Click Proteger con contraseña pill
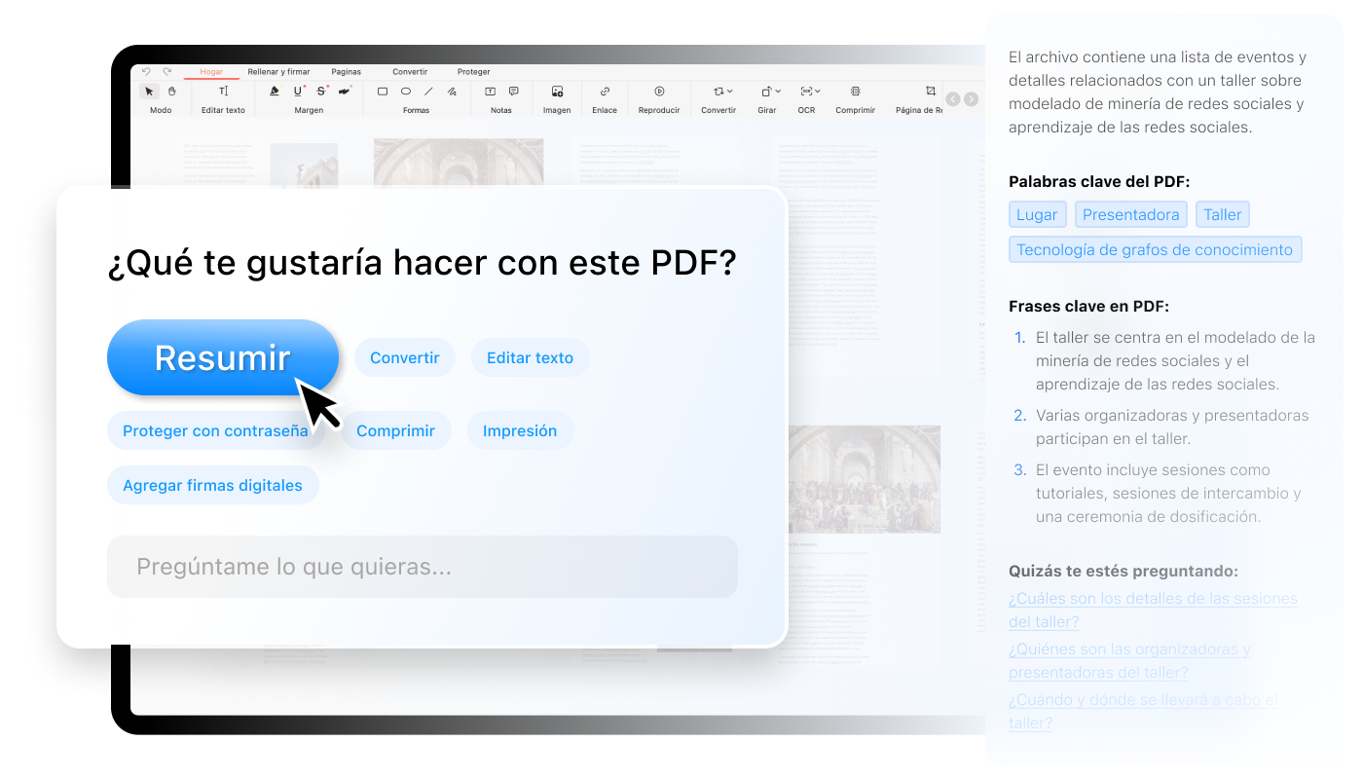 point(215,430)
